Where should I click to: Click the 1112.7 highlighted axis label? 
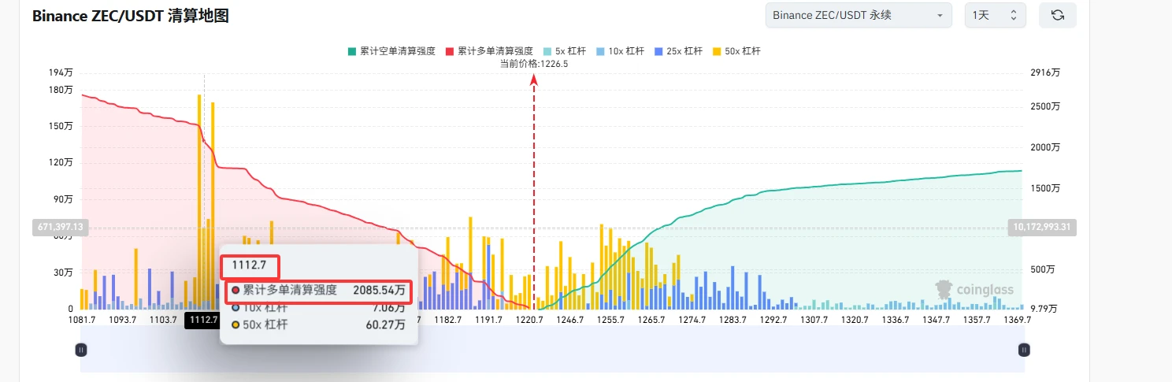204,320
